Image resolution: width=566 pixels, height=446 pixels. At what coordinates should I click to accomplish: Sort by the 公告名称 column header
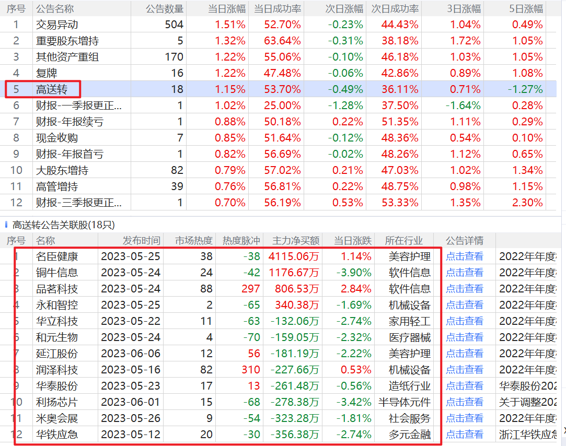(x=55, y=9)
